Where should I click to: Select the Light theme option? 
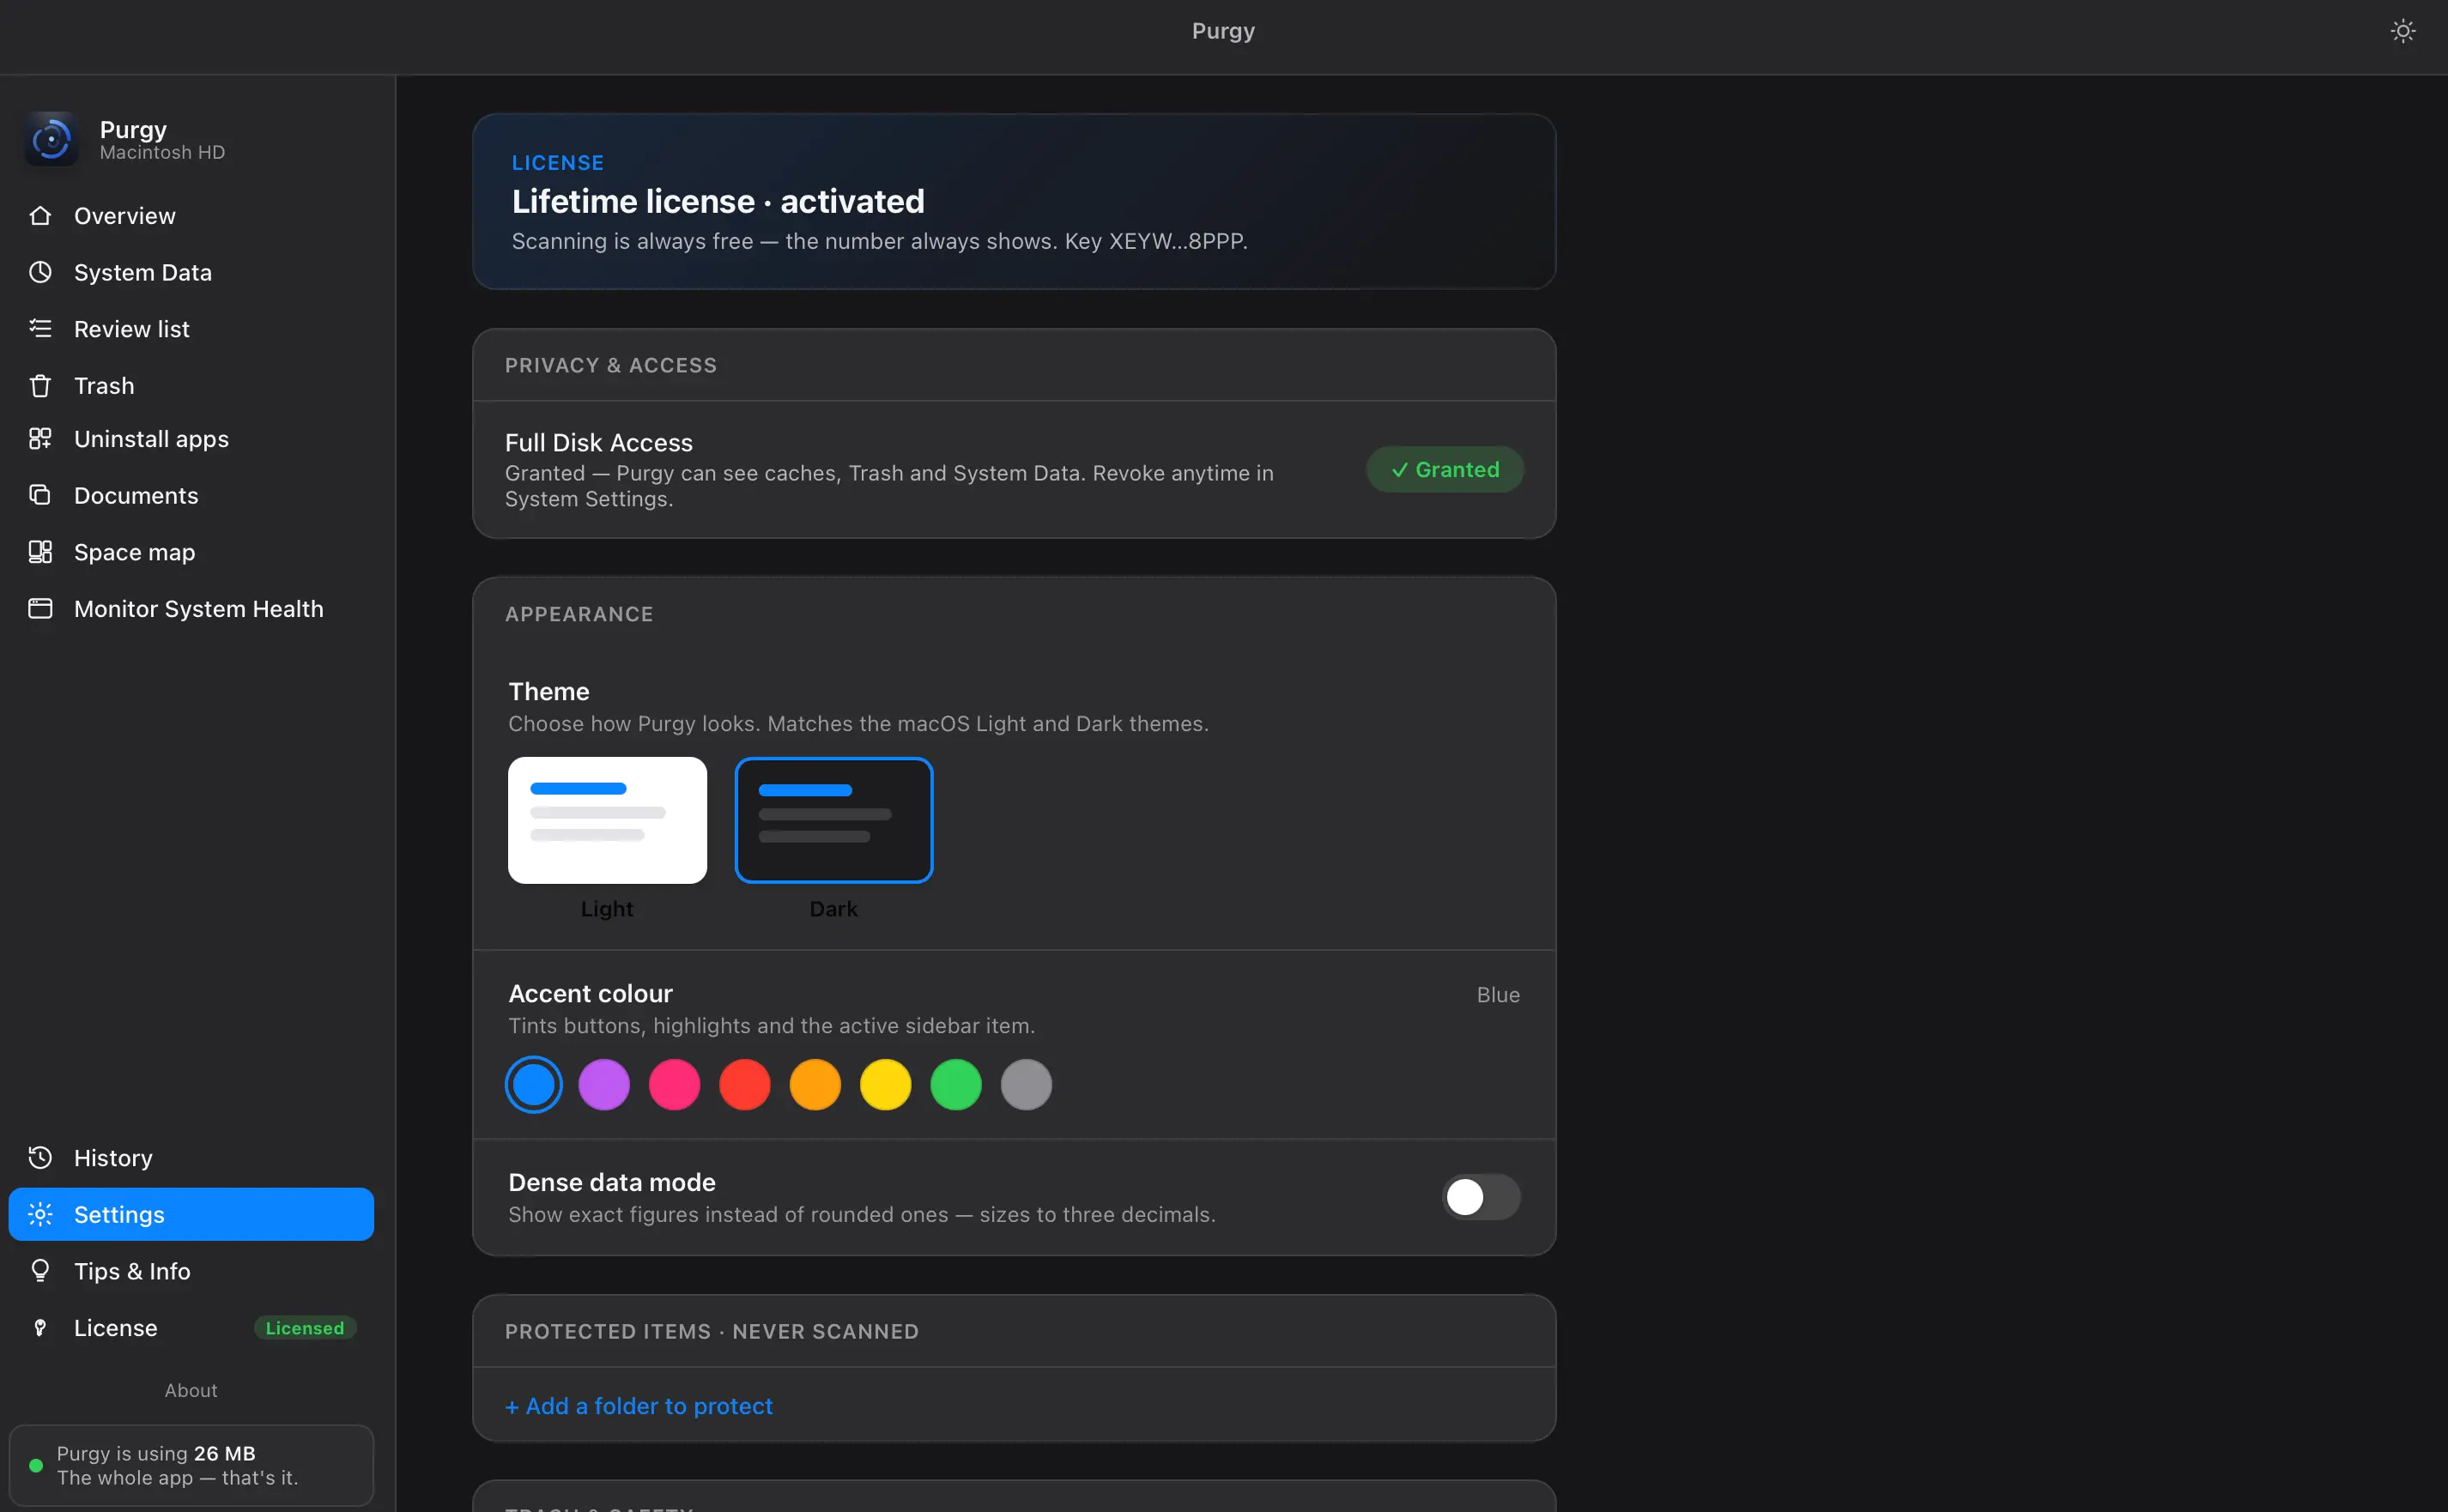tap(607, 820)
